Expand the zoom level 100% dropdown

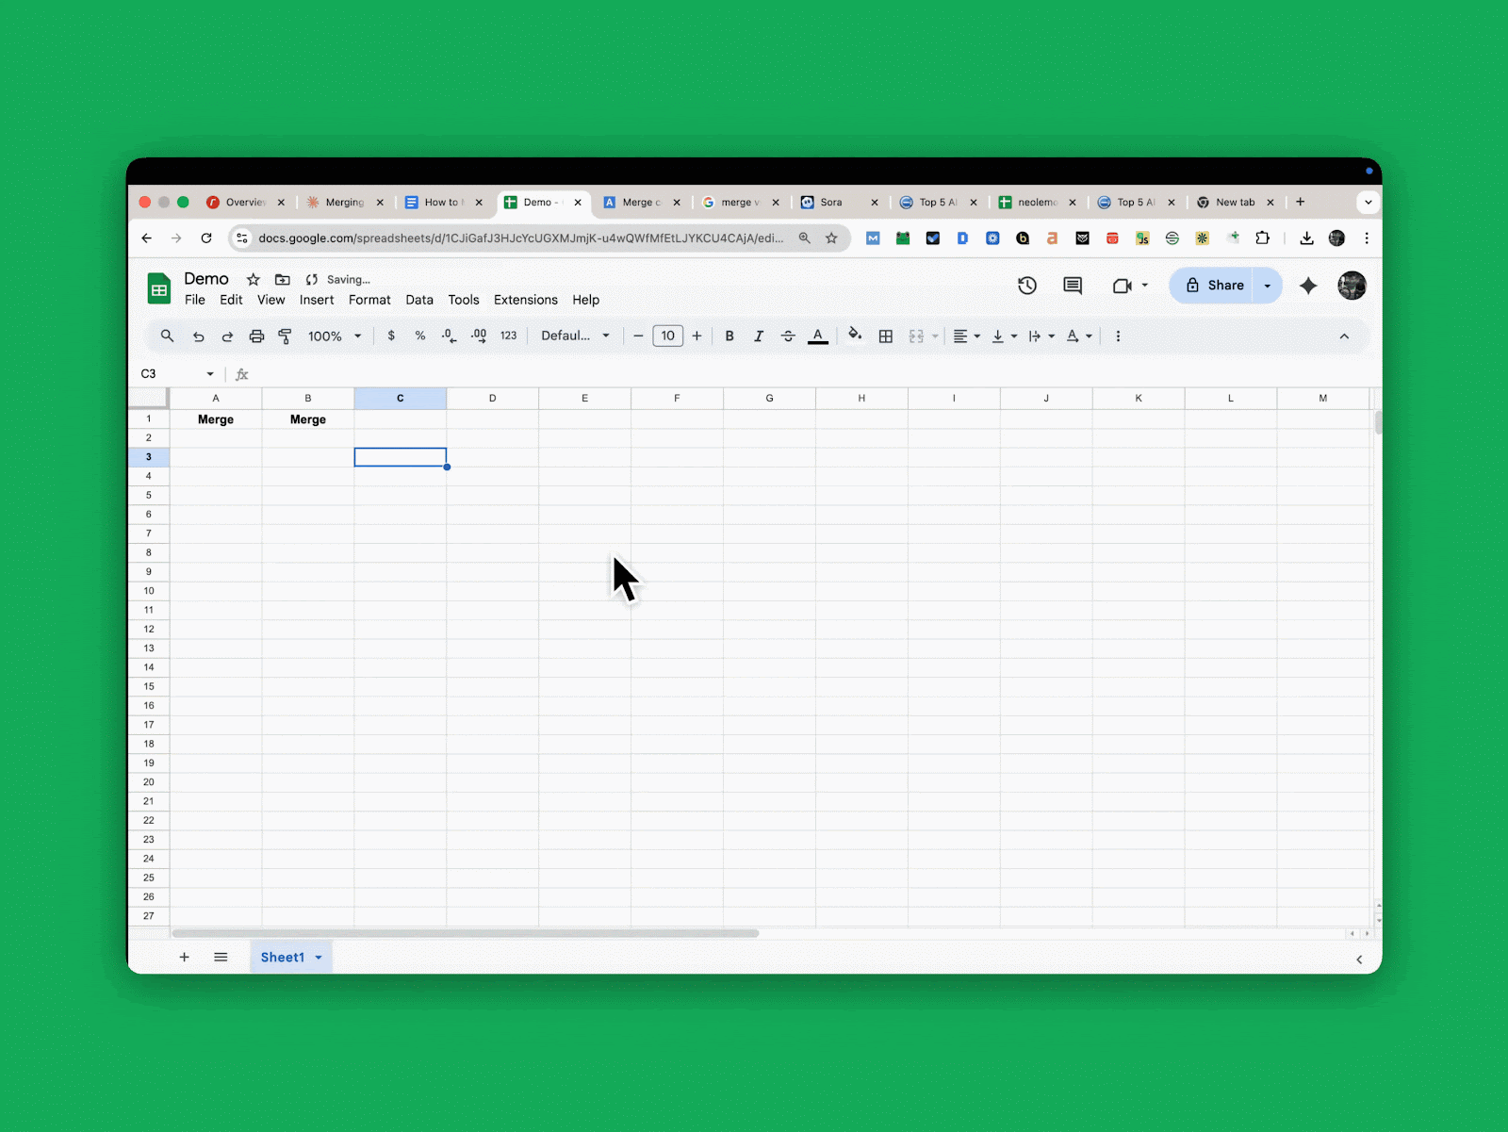[x=357, y=336]
